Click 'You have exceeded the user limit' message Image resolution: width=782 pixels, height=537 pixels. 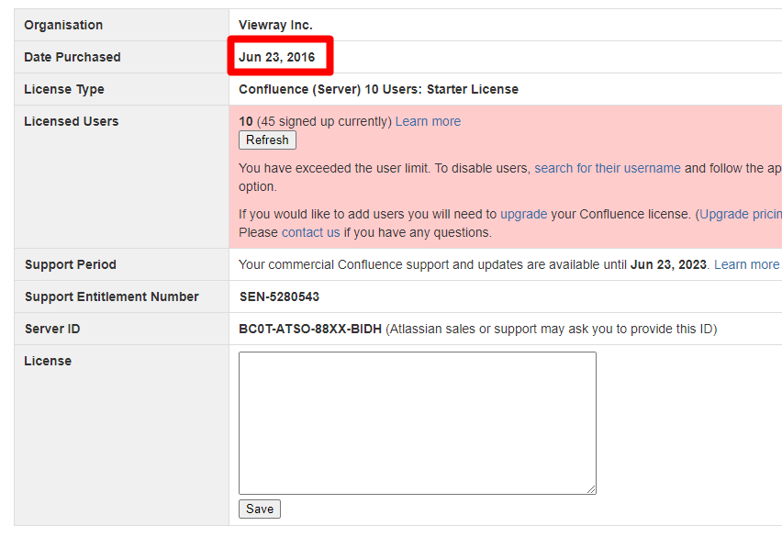point(333,169)
